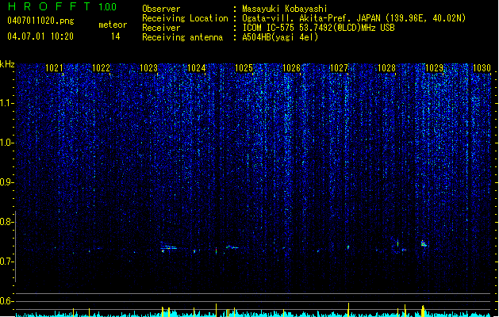Image resolution: width=499 pixels, height=317 pixels.
Task: Select observer name Masayuki Kobayashi
Action: click(x=285, y=9)
